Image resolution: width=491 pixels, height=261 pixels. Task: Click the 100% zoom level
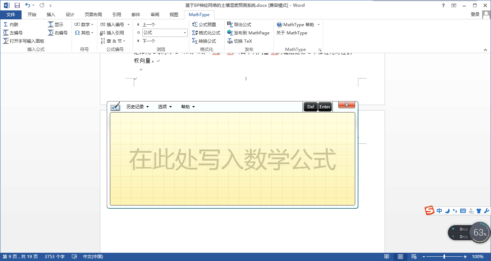tap(478, 257)
